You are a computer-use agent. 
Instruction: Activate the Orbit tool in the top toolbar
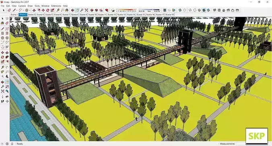(x=72, y=10)
